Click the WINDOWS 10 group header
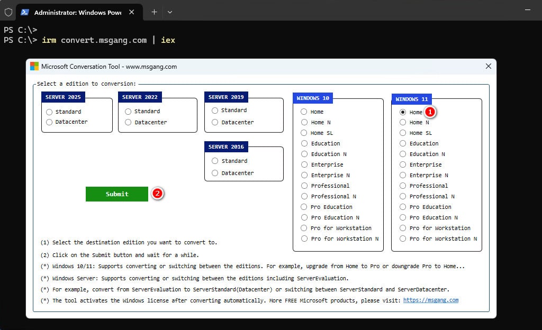This screenshot has height=330, width=542. point(313,98)
